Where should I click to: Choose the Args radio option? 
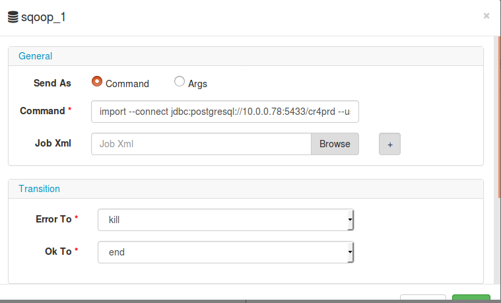(x=180, y=82)
